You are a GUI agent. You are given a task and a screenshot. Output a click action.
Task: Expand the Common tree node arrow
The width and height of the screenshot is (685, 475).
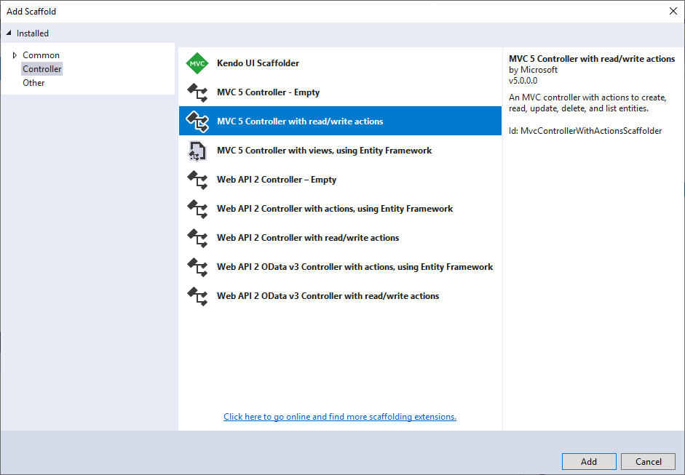(15, 55)
